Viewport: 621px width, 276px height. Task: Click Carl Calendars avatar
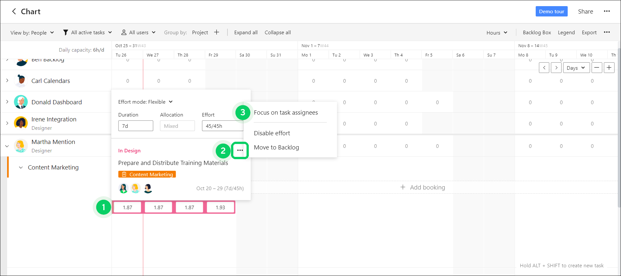point(21,81)
